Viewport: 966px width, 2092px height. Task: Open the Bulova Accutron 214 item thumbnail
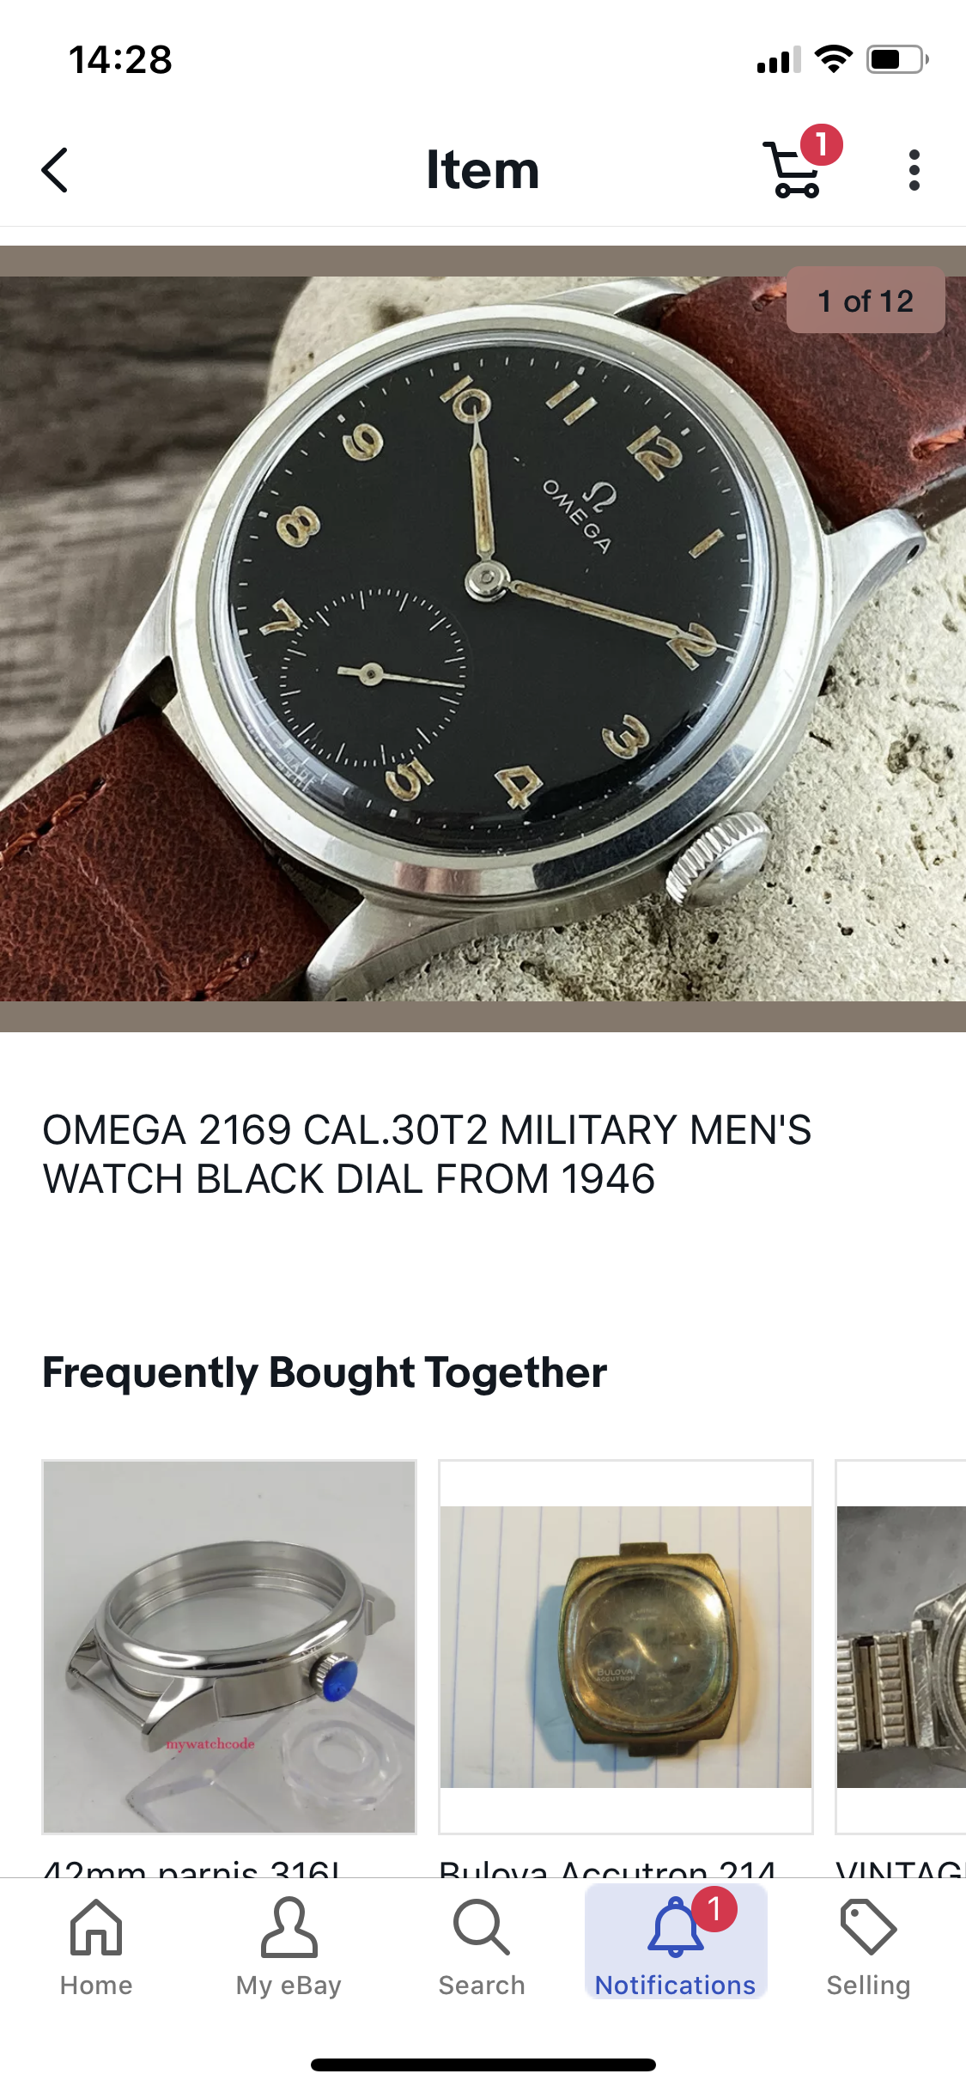[x=626, y=1646]
